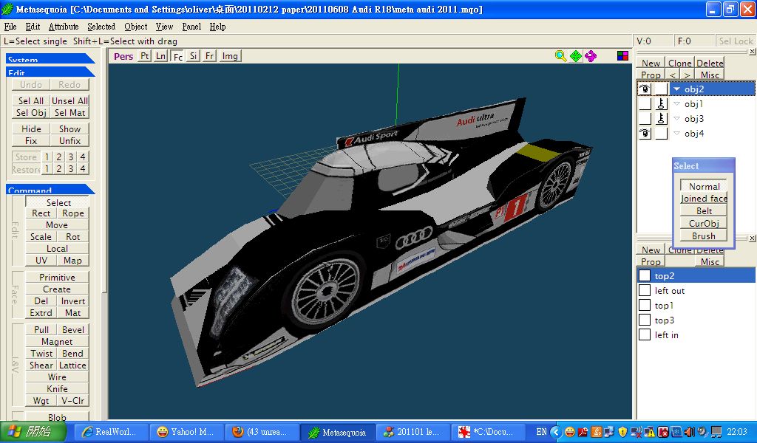The height and width of the screenshot is (443, 757).
Task: Open the Panel menu
Action: [x=191, y=27]
